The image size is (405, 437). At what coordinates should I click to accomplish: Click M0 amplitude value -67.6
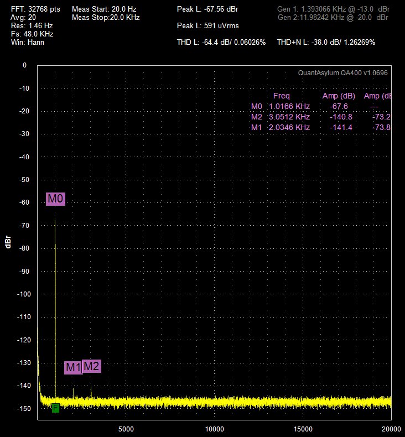(x=339, y=106)
